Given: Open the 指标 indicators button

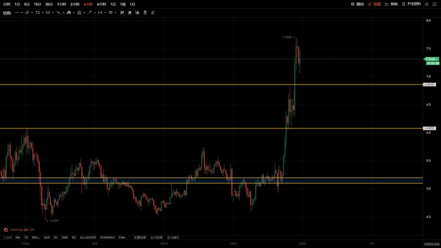Looking at the screenshot, I should (391, 4).
